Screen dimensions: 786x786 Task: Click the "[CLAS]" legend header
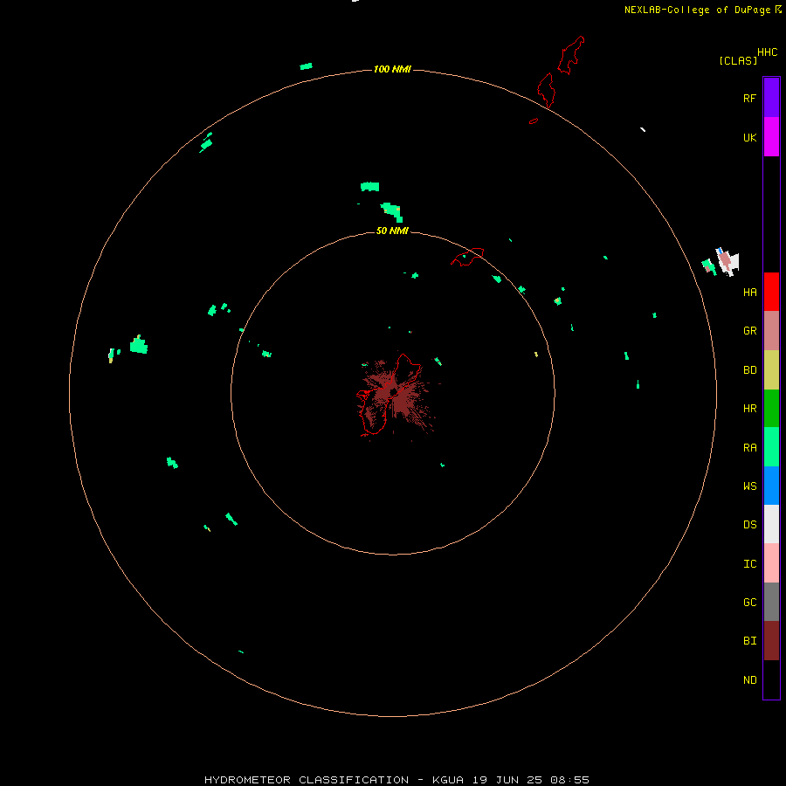point(738,60)
